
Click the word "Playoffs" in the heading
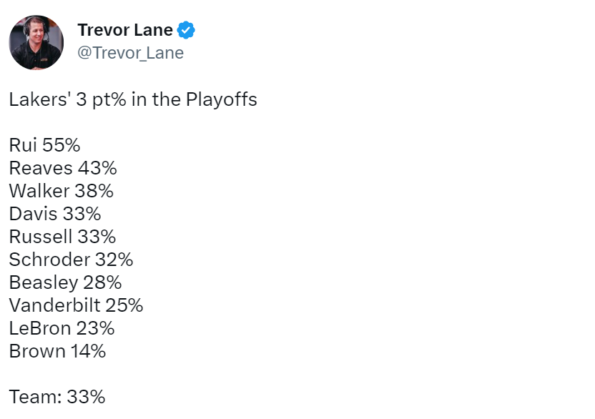coord(221,99)
